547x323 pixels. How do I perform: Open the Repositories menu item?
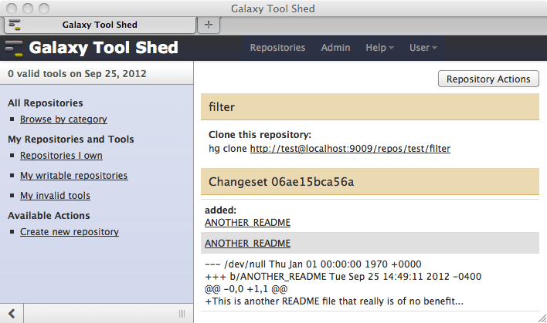pyautogui.click(x=277, y=48)
